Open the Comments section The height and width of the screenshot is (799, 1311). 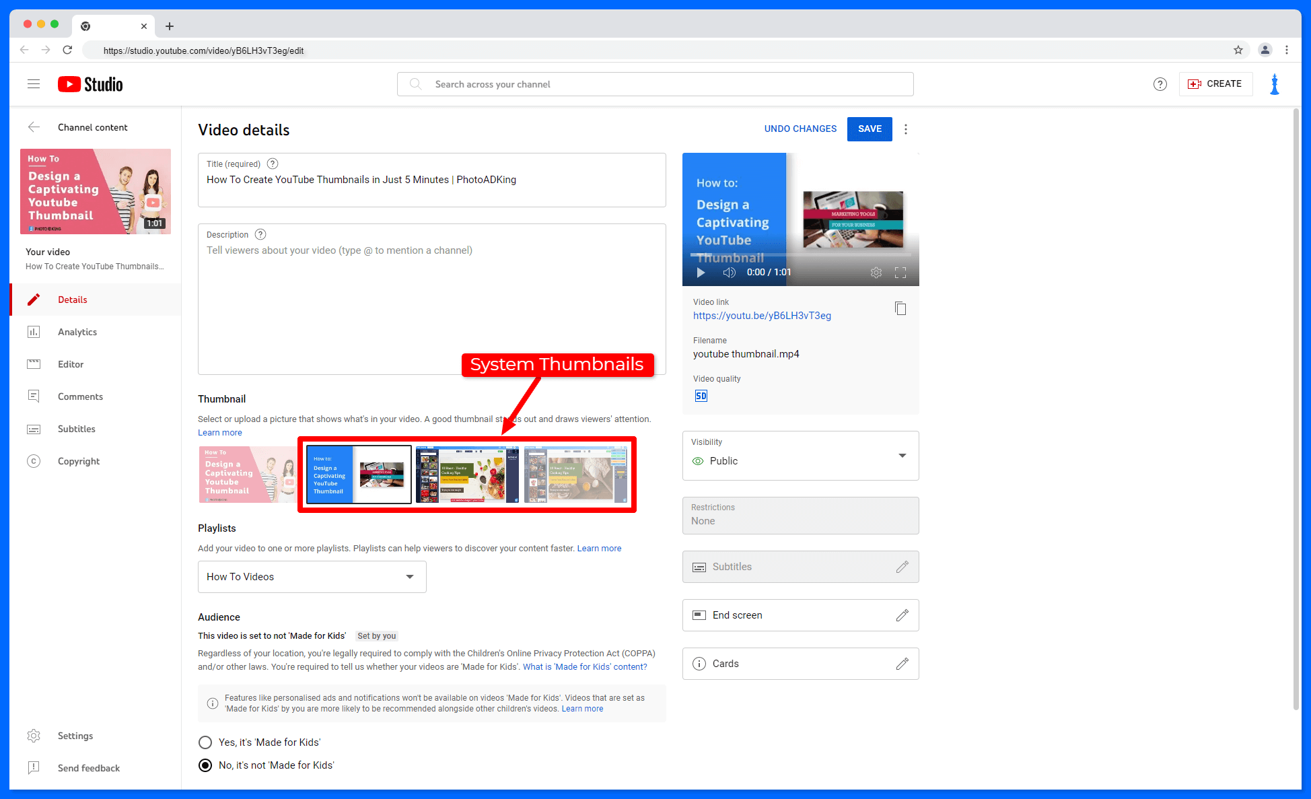pos(80,396)
